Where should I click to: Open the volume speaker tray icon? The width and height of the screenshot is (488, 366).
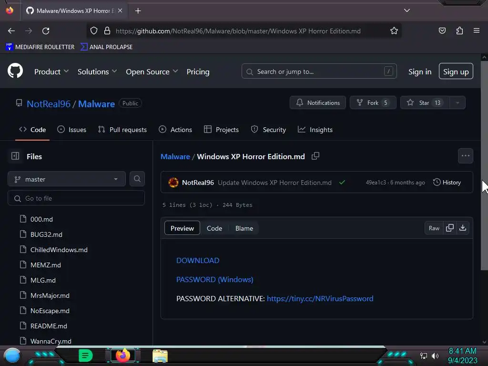[x=435, y=356]
